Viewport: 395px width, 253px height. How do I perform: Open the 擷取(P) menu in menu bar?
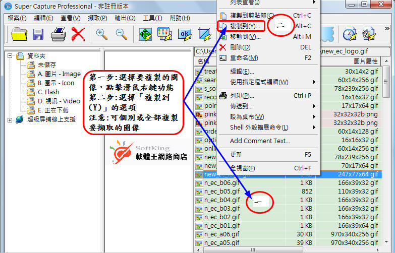tap(97, 18)
